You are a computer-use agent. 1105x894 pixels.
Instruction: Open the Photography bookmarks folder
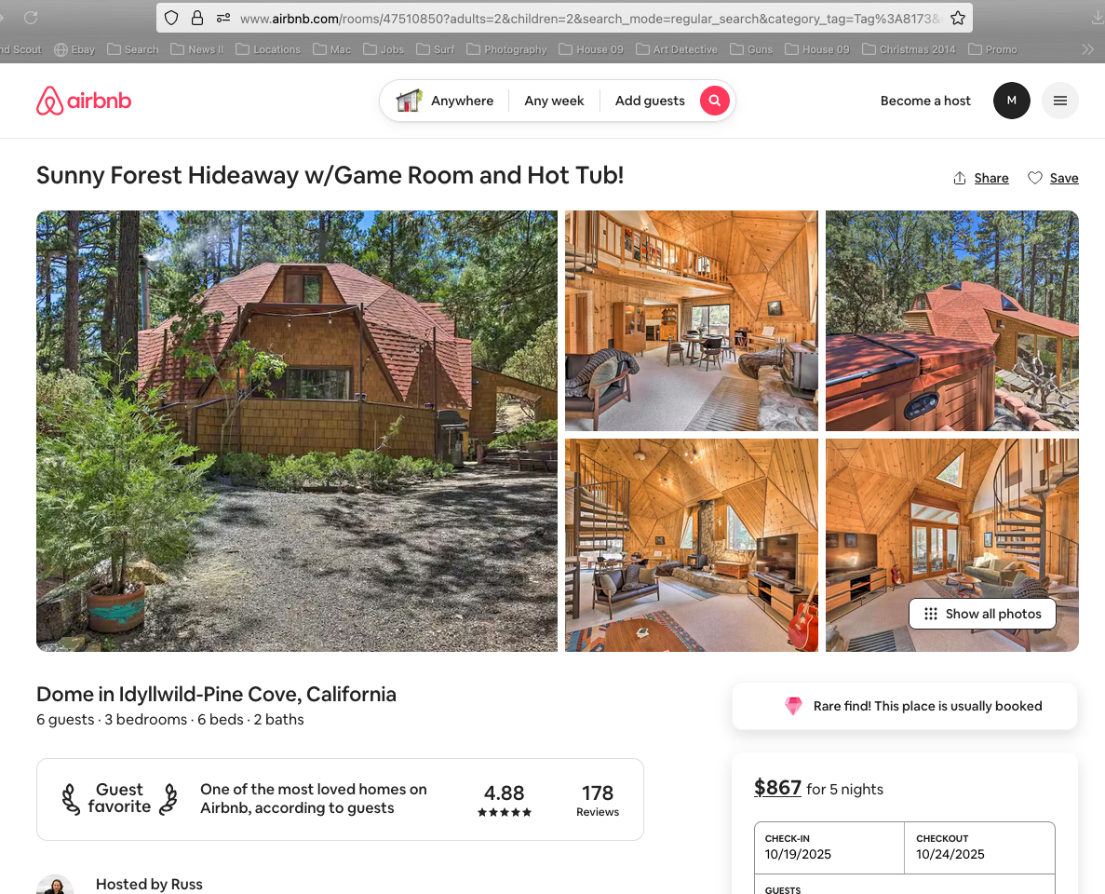click(x=506, y=49)
